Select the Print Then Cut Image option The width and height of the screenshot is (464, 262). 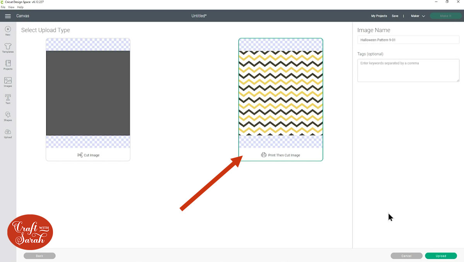click(281, 99)
